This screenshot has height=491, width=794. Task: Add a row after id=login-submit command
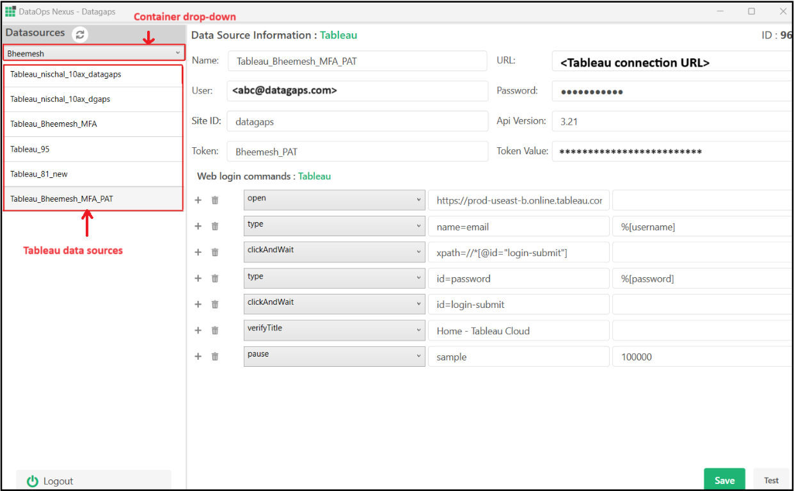tap(198, 305)
